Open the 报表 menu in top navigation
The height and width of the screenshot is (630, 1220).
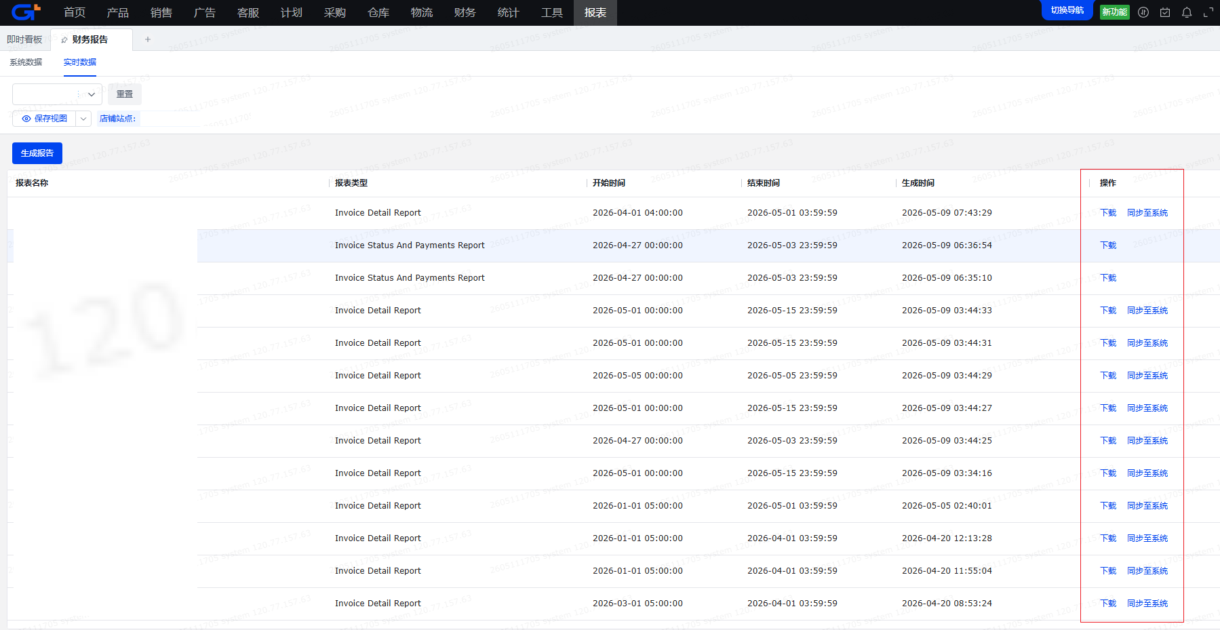[x=595, y=13]
